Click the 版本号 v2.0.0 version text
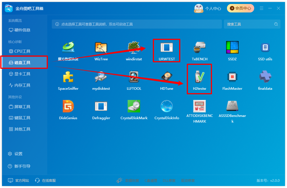 point(268,180)
